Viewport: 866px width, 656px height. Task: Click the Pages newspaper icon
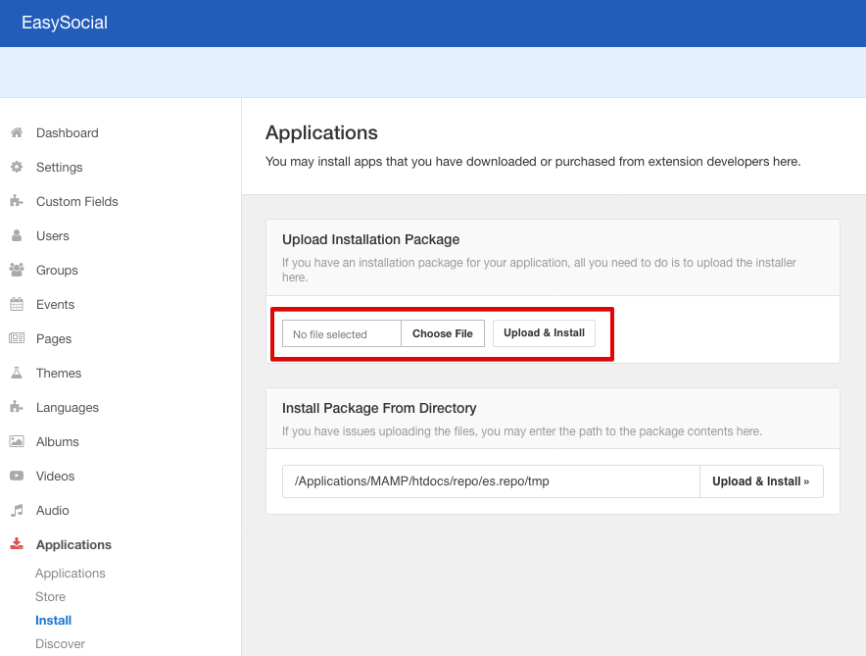pyautogui.click(x=17, y=338)
